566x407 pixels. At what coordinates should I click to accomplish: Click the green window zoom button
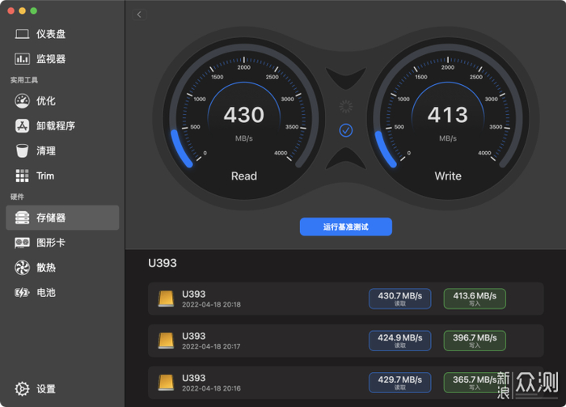point(34,11)
